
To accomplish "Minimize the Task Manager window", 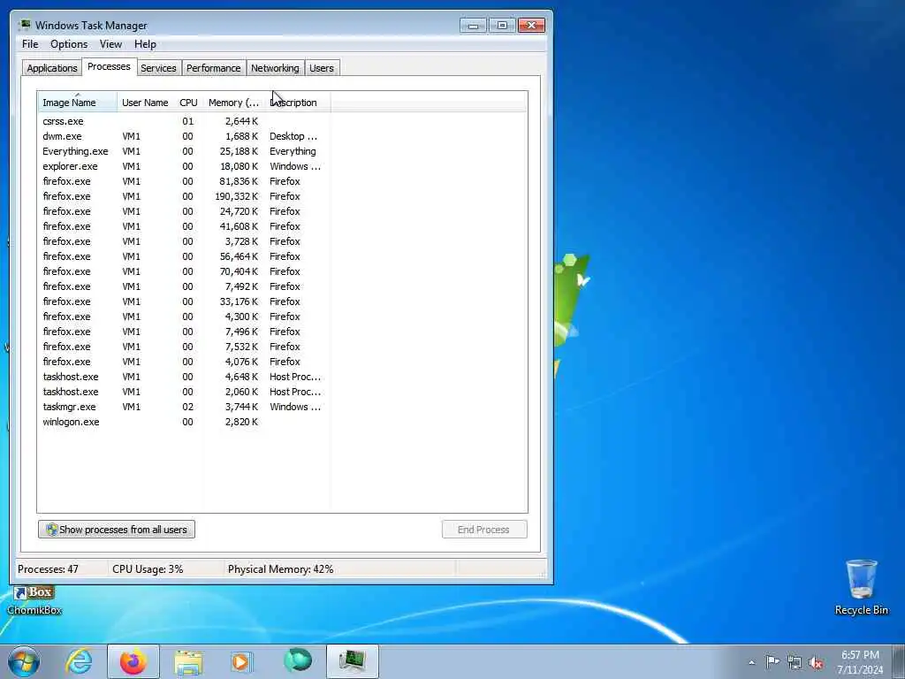I will (474, 26).
